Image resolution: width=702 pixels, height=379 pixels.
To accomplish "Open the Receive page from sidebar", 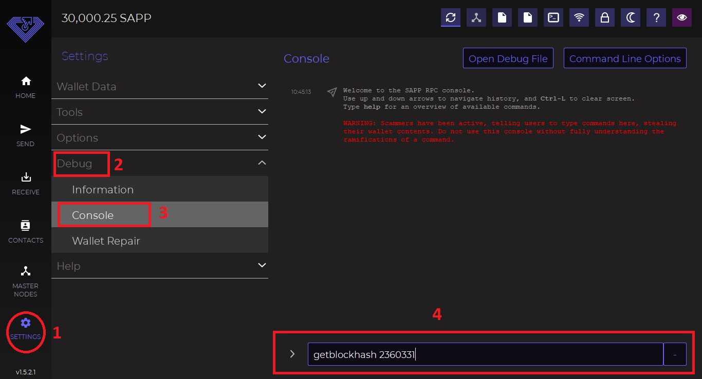I will [26, 183].
